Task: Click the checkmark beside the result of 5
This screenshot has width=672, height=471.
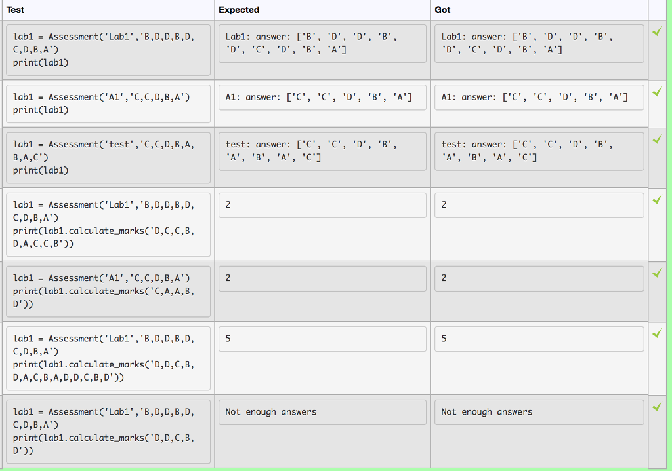Action: 657,333
